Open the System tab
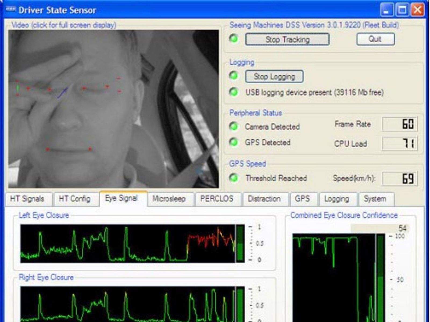 (x=375, y=199)
